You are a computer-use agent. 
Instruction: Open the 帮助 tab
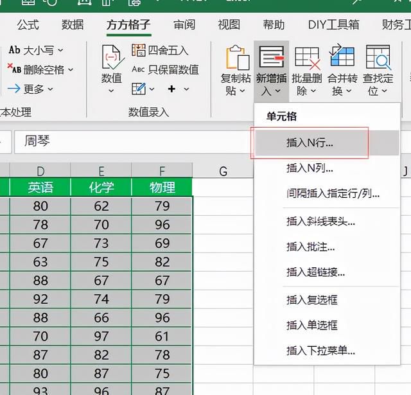(x=274, y=25)
